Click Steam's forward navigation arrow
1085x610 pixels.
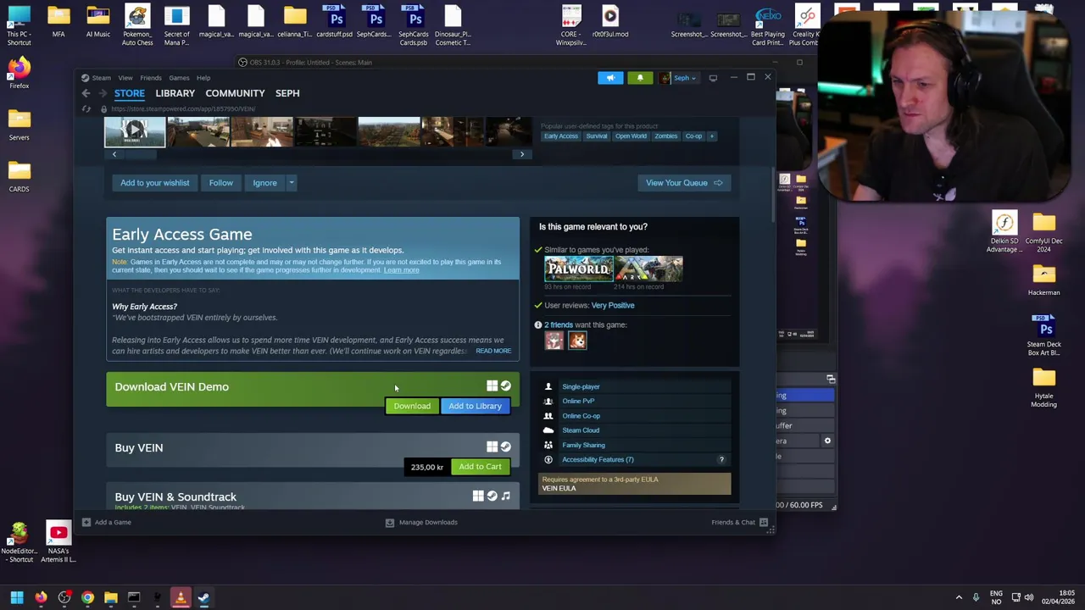[102, 93]
